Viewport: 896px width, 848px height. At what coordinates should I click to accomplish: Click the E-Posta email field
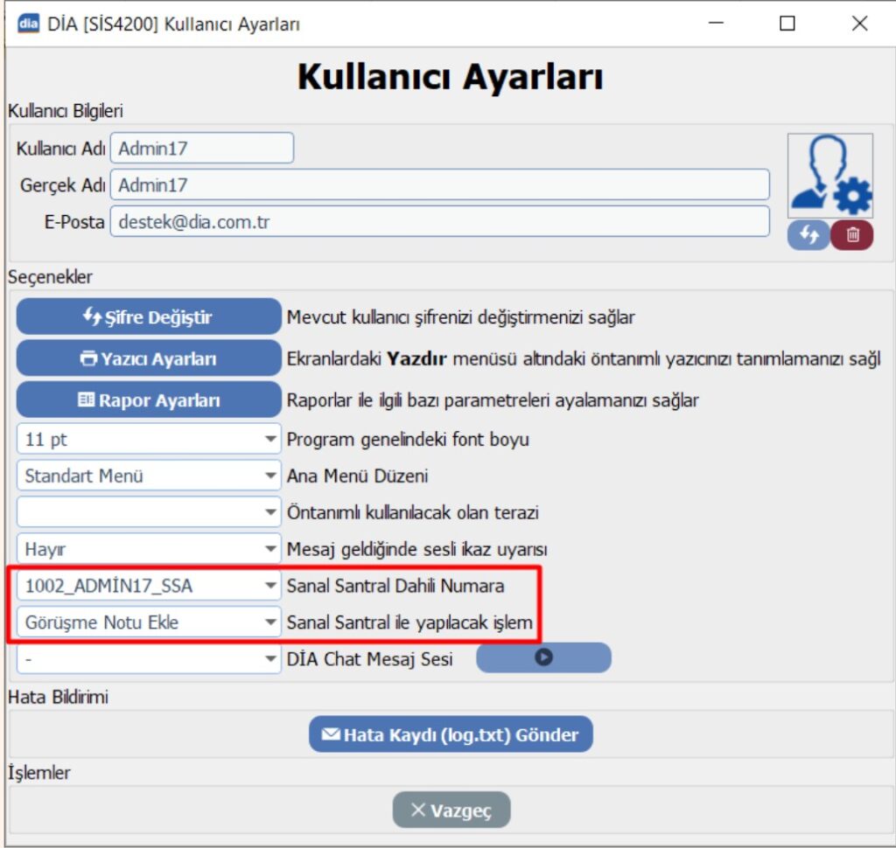click(439, 222)
